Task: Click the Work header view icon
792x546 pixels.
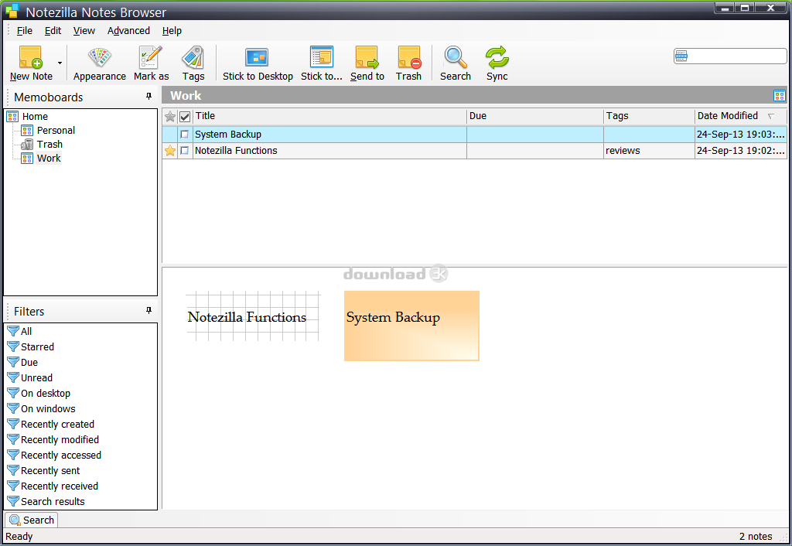Action: point(779,95)
